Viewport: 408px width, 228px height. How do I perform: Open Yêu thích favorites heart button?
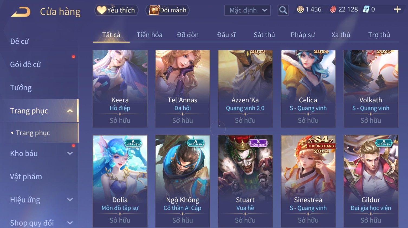[x=116, y=10]
